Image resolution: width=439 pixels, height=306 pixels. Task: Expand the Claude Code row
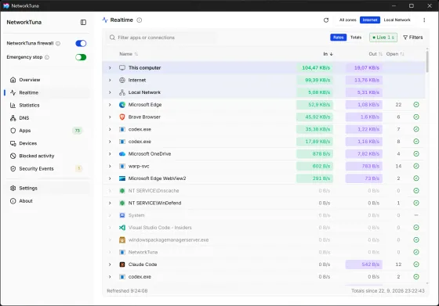click(110, 265)
